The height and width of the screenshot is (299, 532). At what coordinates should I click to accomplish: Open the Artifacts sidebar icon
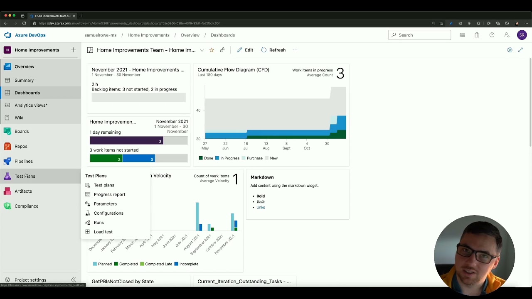point(7,191)
